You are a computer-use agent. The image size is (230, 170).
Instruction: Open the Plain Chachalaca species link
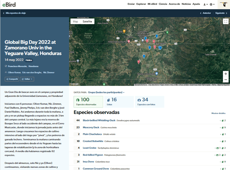92,134
